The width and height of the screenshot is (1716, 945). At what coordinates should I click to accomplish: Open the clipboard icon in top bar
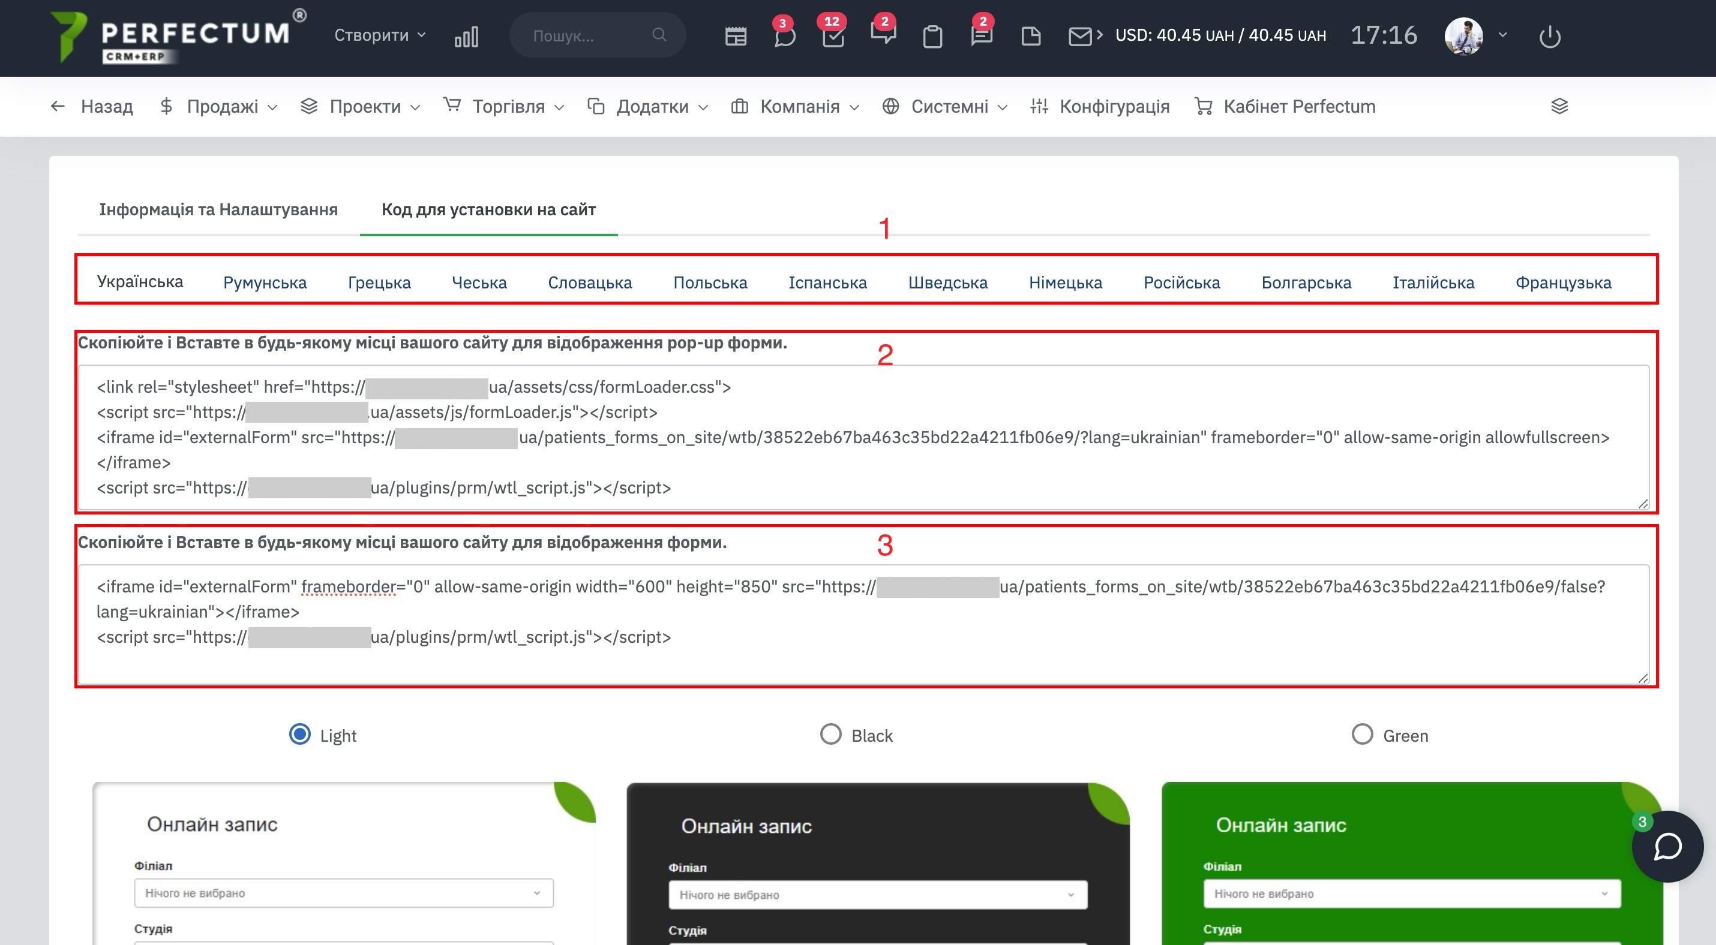[932, 36]
